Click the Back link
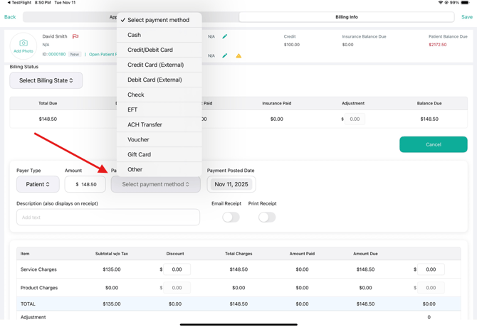The width and height of the screenshot is (477, 327). pyautogui.click(x=10, y=17)
